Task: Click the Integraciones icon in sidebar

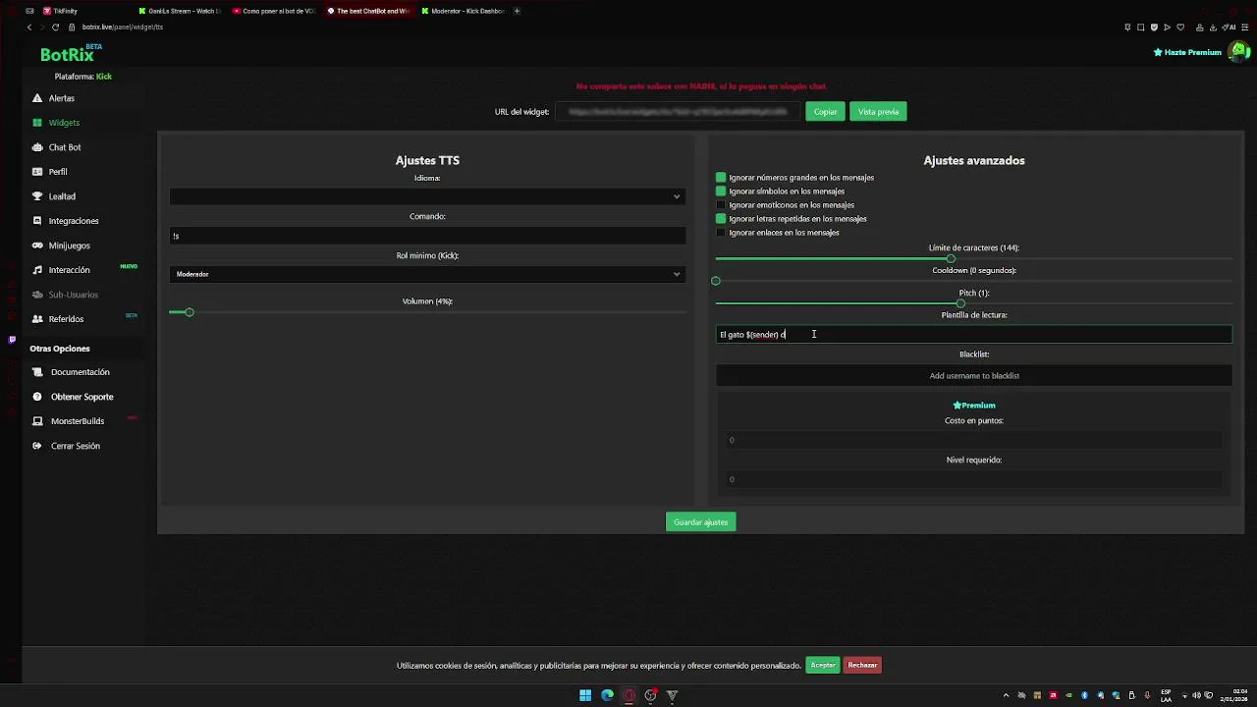Action: [37, 221]
